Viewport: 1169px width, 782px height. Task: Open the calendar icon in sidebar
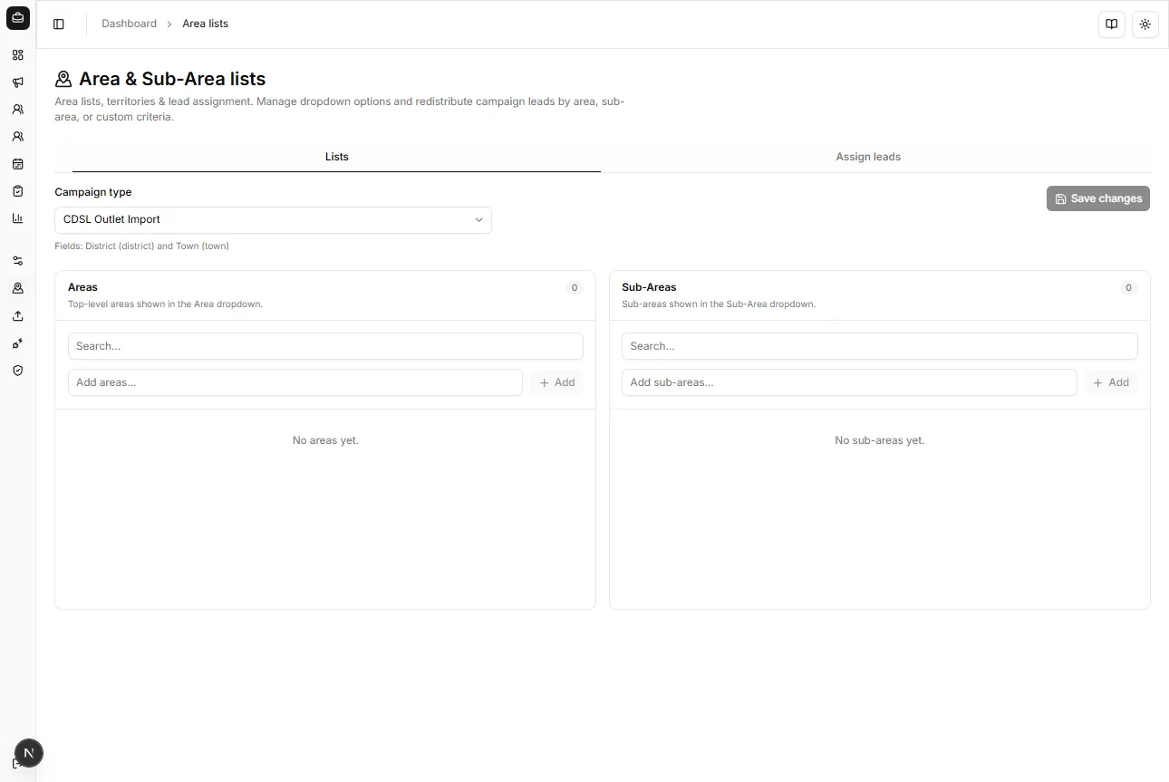(17, 164)
